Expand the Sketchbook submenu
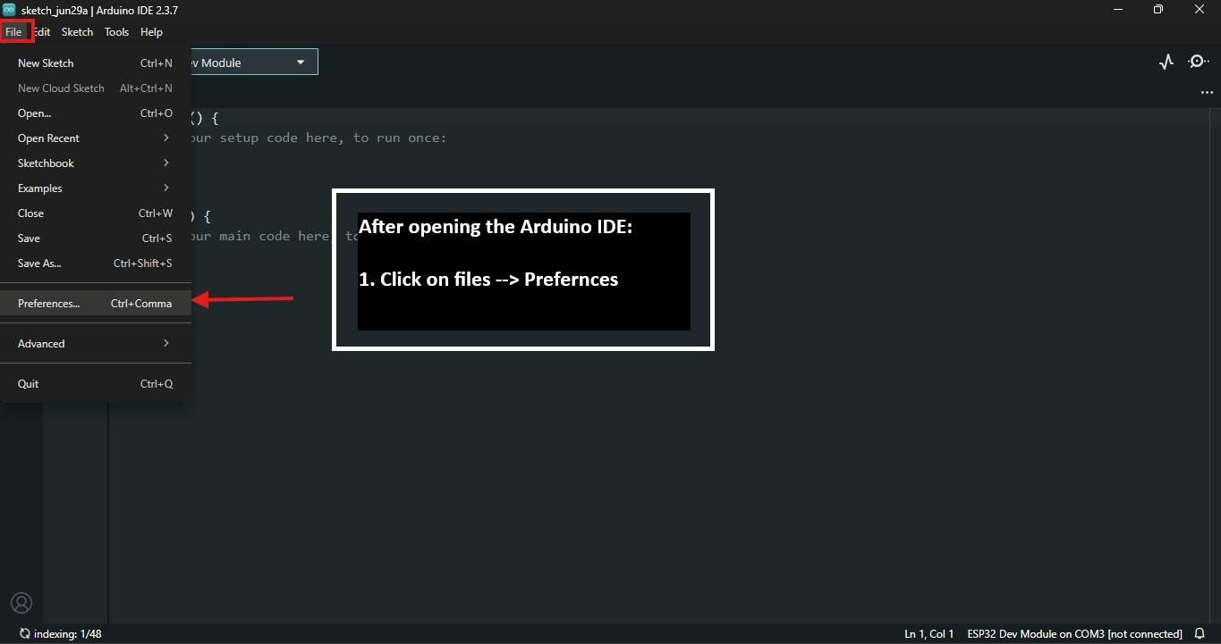This screenshot has width=1221, height=644. [x=95, y=163]
